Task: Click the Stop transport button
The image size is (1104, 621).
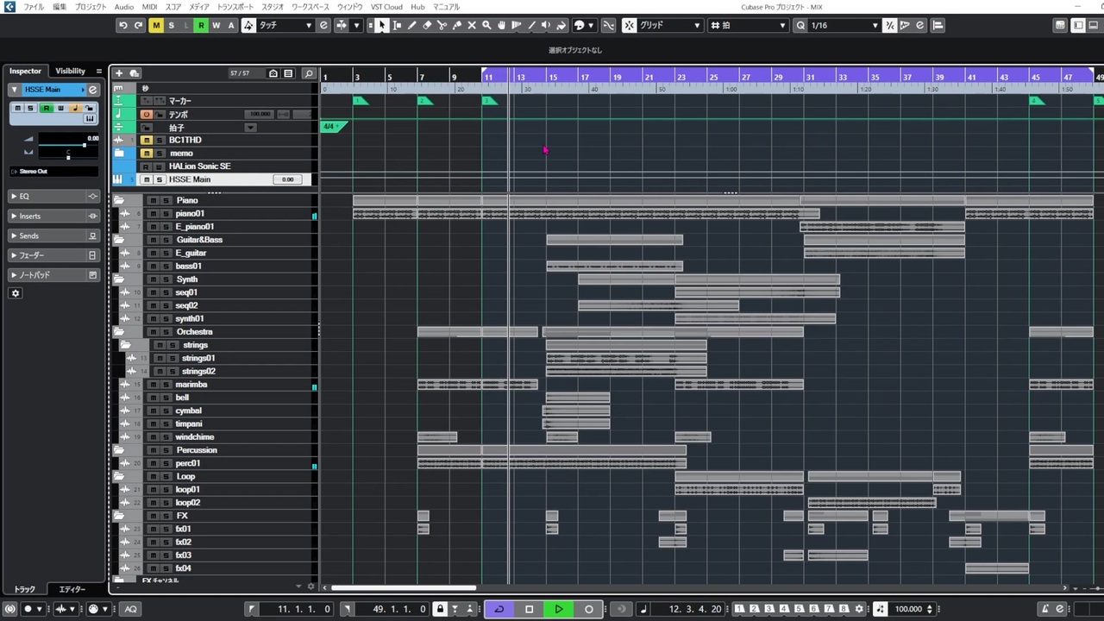Action: coord(529,609)
